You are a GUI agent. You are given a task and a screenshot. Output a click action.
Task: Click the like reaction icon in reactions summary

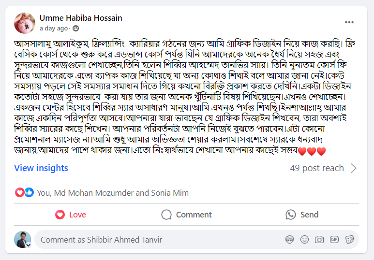click(x=29, y=192)
